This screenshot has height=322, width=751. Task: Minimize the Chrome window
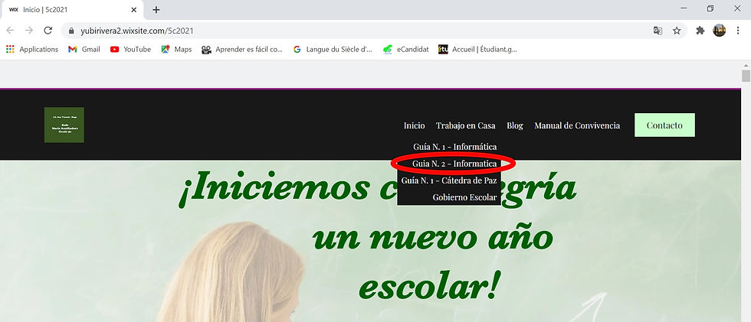684,8
